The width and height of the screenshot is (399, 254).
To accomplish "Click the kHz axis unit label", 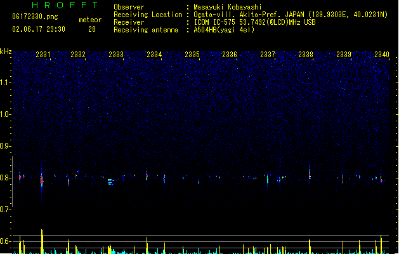I will [6, 51].
